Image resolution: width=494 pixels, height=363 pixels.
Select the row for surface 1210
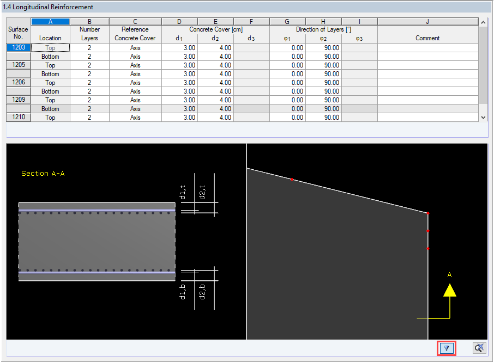(18, 117)
